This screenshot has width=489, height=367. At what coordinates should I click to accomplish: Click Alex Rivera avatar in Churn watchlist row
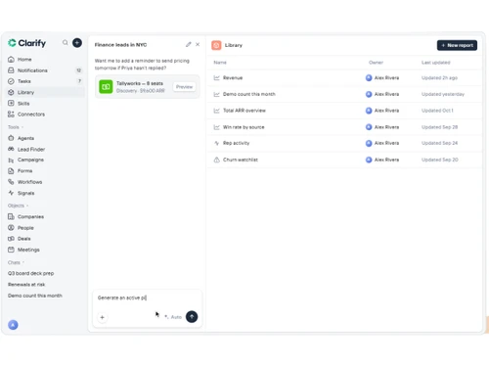369,160
